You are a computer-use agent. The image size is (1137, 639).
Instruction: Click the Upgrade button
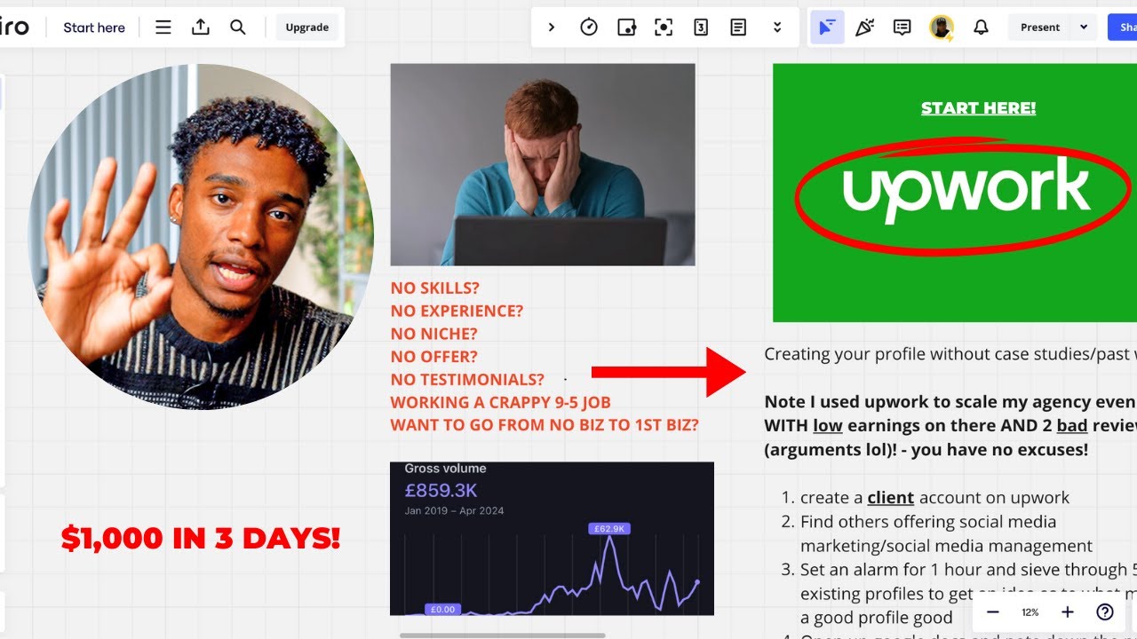pos(307,28)
